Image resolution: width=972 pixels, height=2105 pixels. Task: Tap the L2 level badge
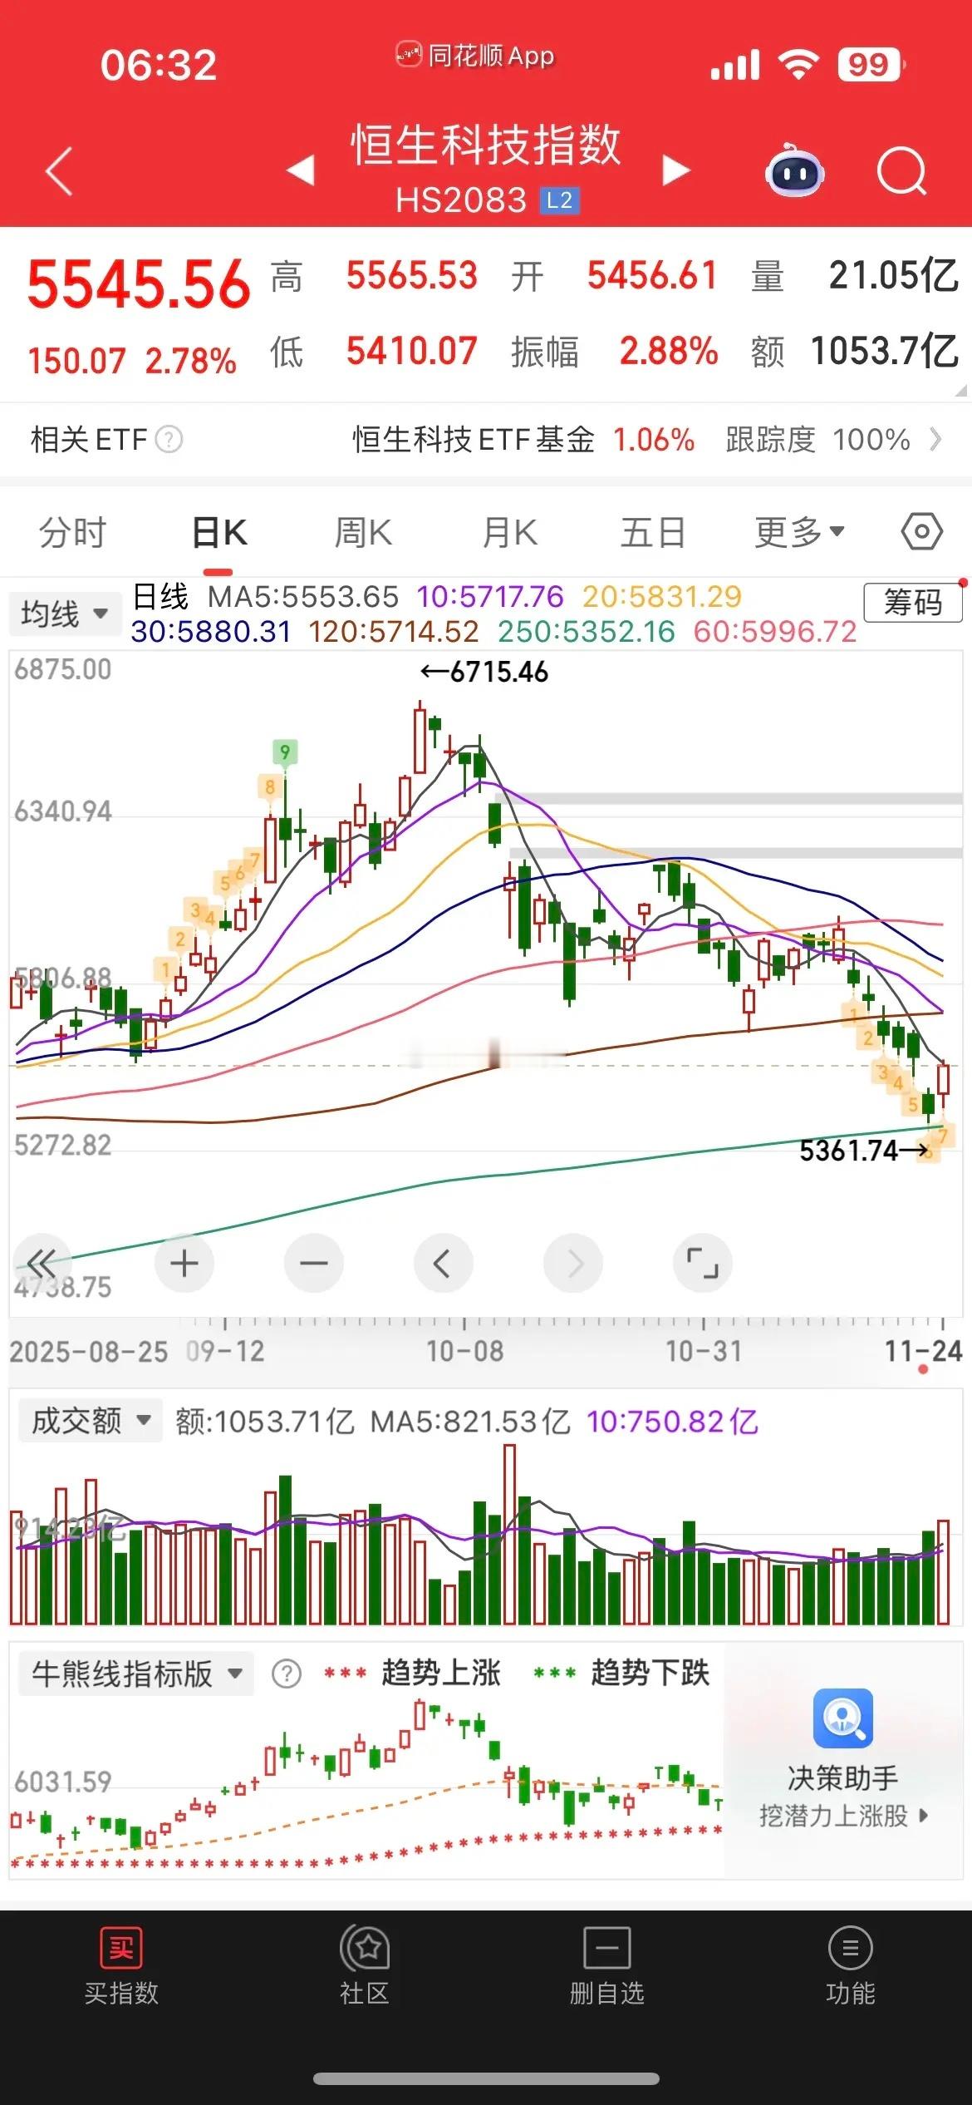pos(560,200)
